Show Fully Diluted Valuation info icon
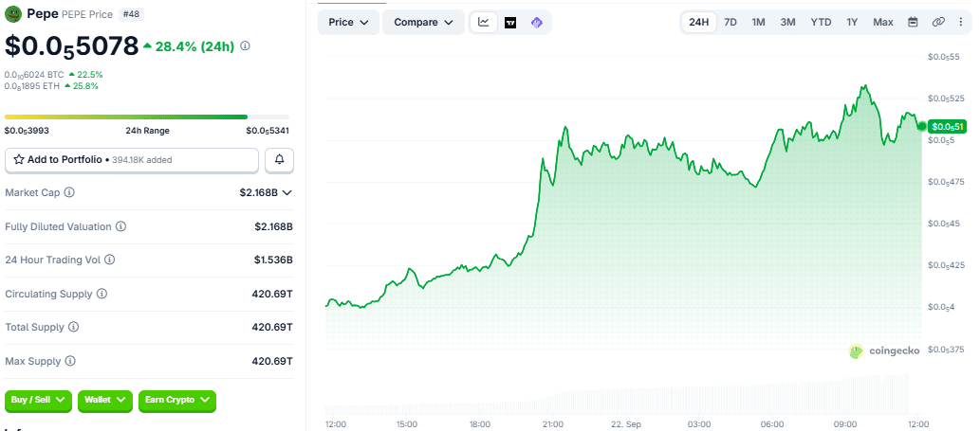The width and height of the screenshot is (980, 431). pyautogui.click(x=120, y=226)
